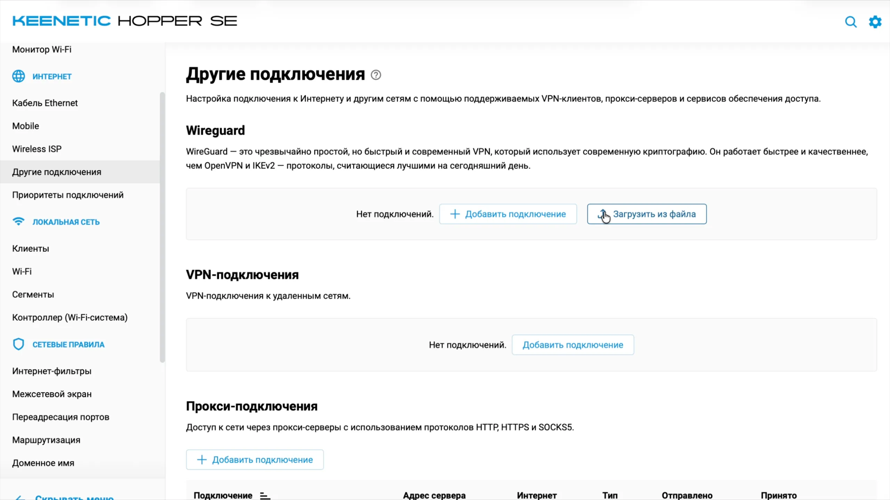This screenshot has width=890, height=500.
Task: Click the Network rules shield icon
Action: pos(18,344)
